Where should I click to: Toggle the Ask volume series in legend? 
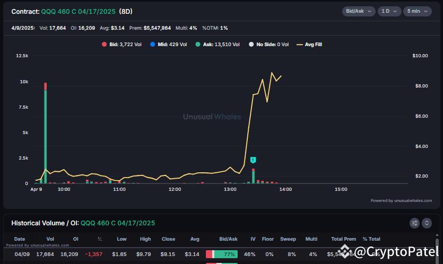pyautogui.click(x=217, y=45)
